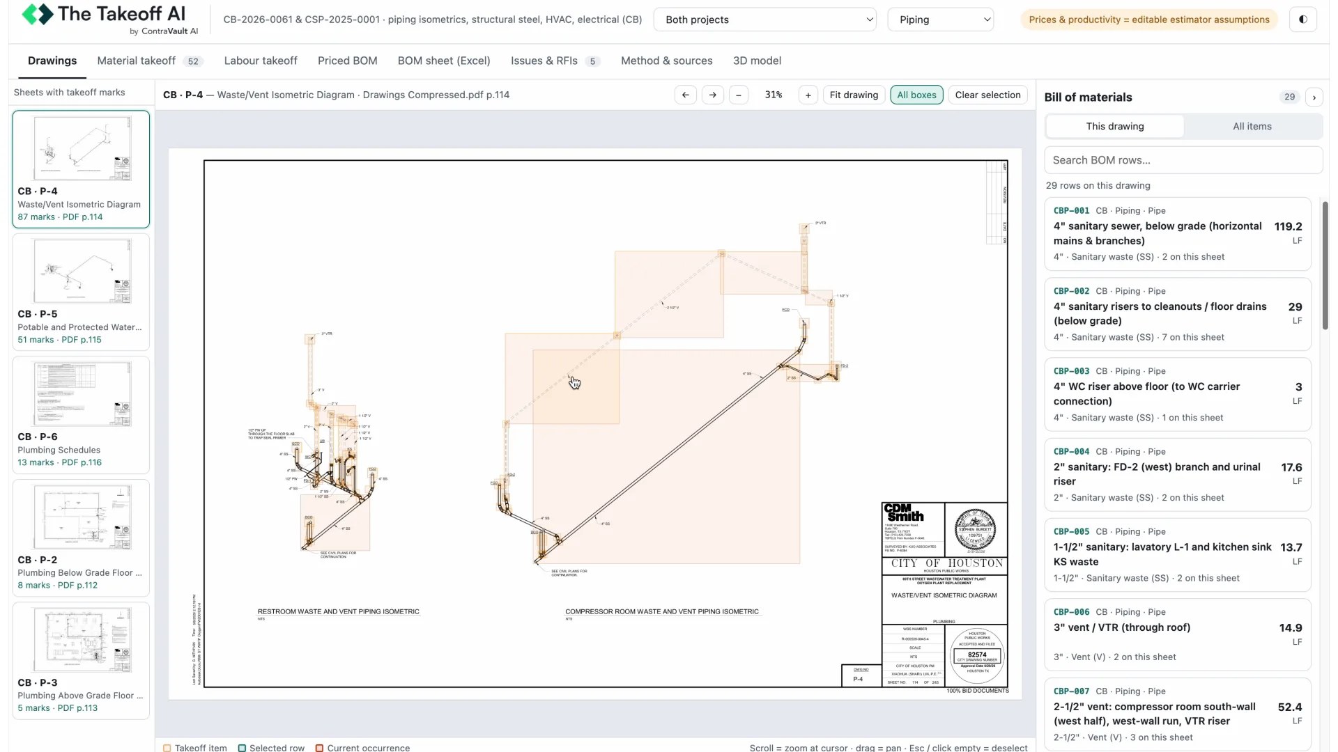Select CBP-004 2" sanitary FD-2 row
The image size is (1338, 752).
pyautogui.click(x=1177, y=475)
